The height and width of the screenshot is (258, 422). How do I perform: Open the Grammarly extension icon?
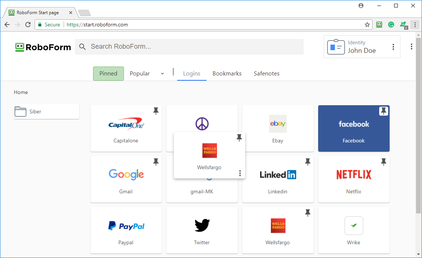click(x=391, y=25)
